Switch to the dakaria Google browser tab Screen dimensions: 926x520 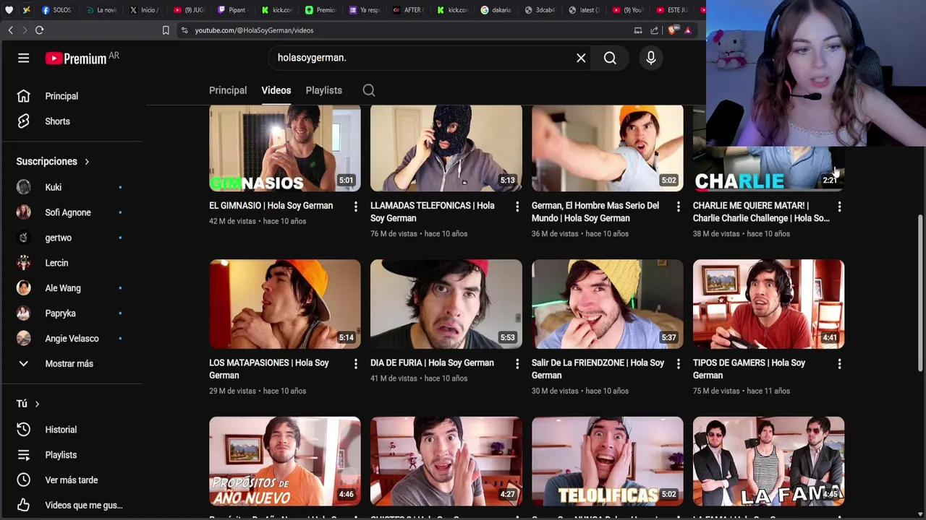pos(496,10)
